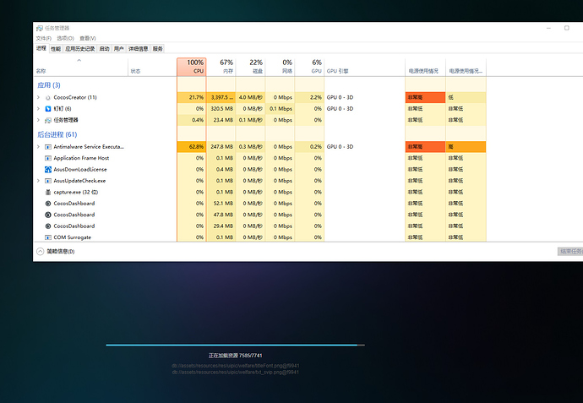This screenshot has width=583, height=403.
Task: Sort by the 磁盘 column header
Action: click(250, 67)
